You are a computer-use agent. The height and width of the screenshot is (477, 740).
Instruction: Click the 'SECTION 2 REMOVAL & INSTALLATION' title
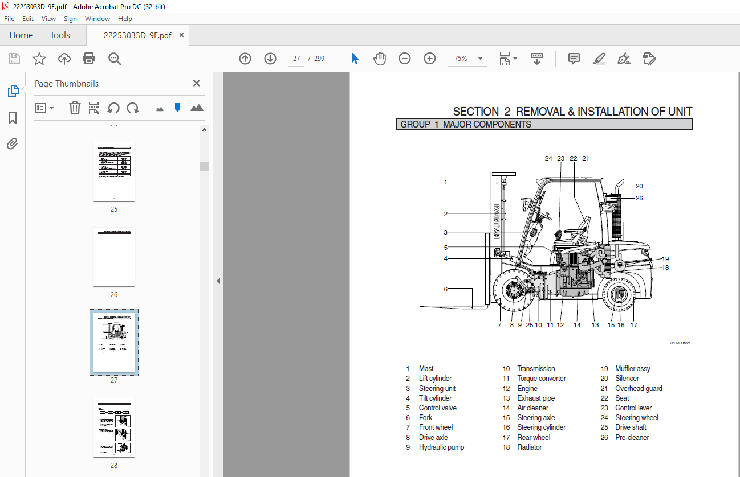(572, 112)
